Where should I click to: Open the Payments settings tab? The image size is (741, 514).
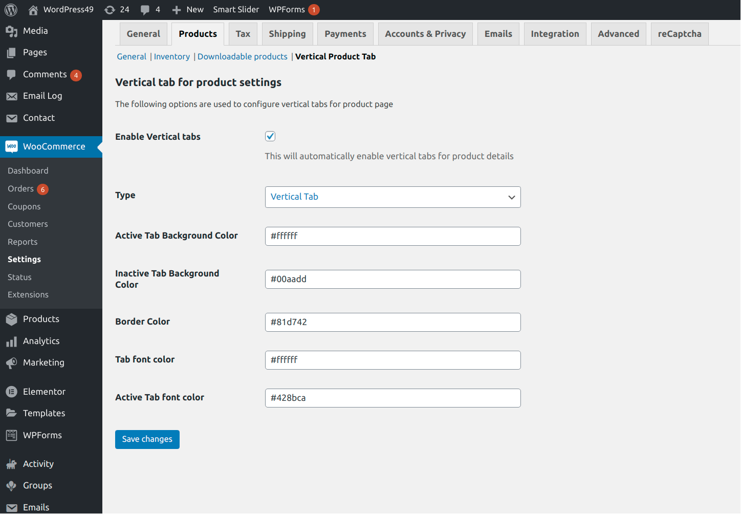coord(345,34)
